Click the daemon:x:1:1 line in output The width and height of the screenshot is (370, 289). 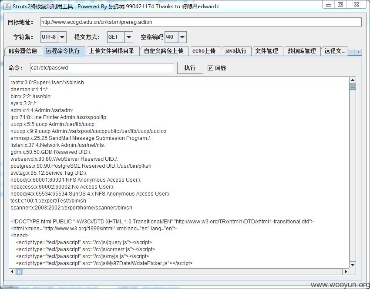point(29,90)
